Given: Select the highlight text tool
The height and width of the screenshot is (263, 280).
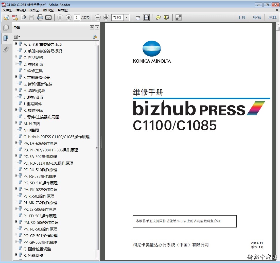Looking at the screenshot, I should [x=167, y=17].
